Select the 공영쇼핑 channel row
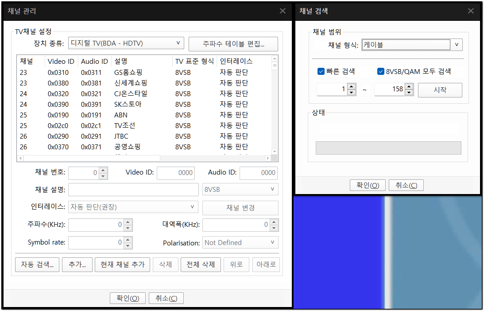The image size is (484, 311). pos(144,147)
